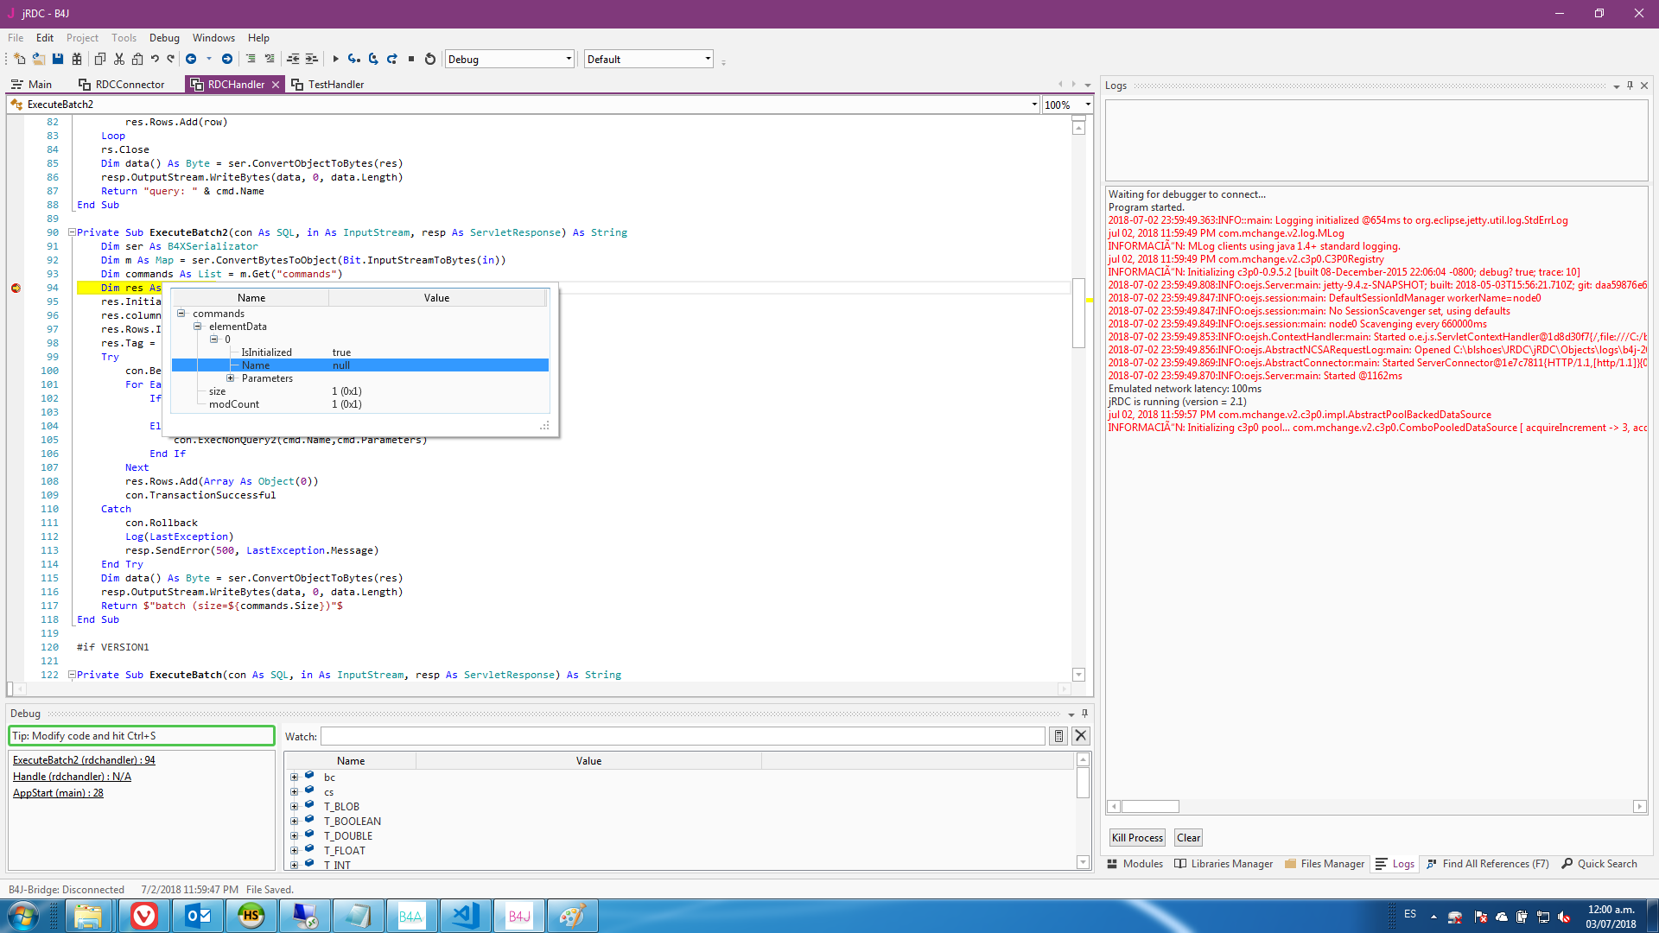Screen dimensions: 1659x933
Task: Click the Restart program icon
Action: [430, 59]
